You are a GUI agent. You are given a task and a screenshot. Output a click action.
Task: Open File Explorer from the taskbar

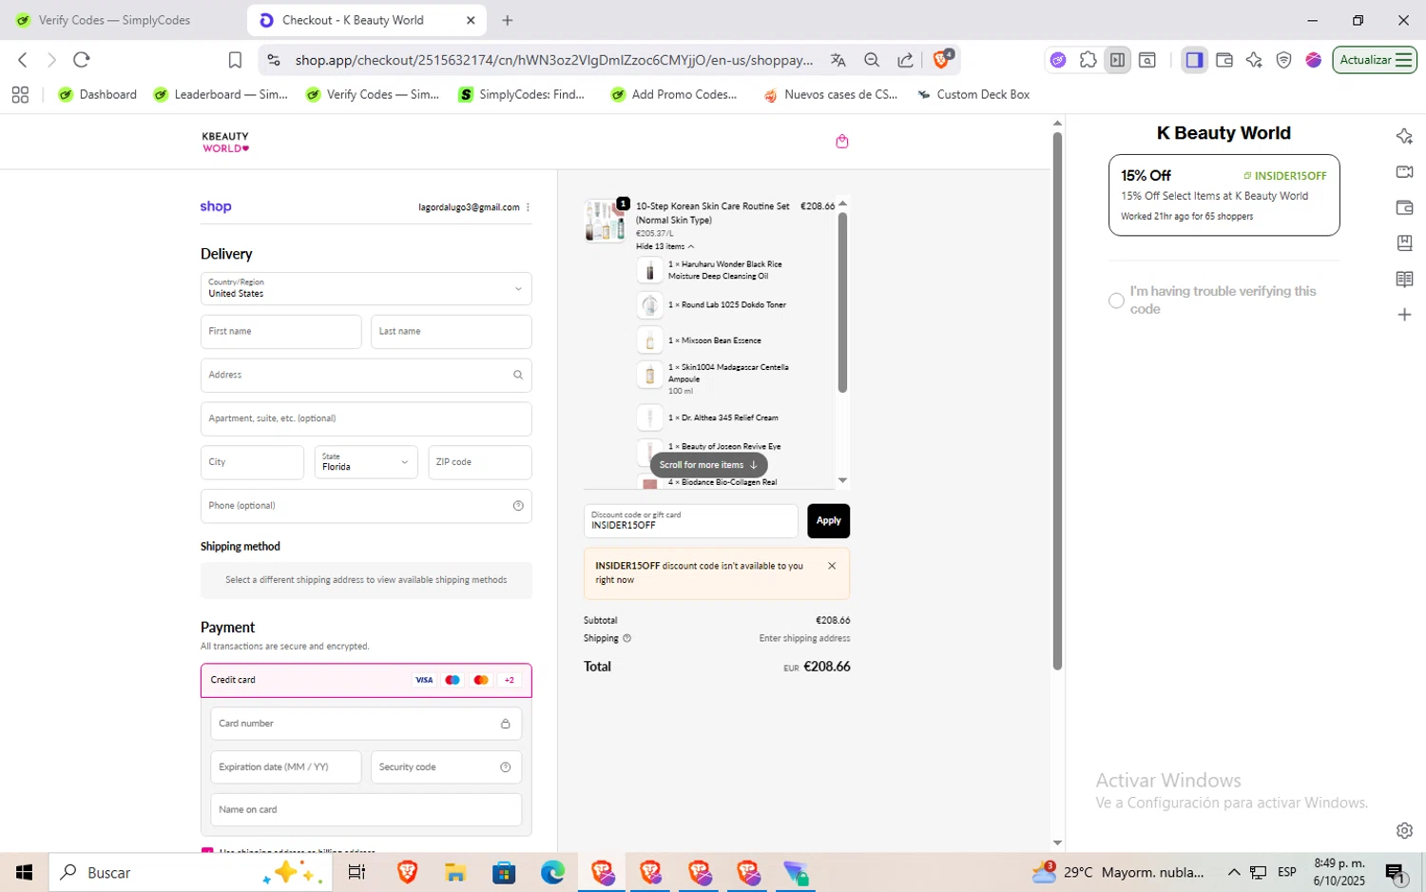pos(455,872)
